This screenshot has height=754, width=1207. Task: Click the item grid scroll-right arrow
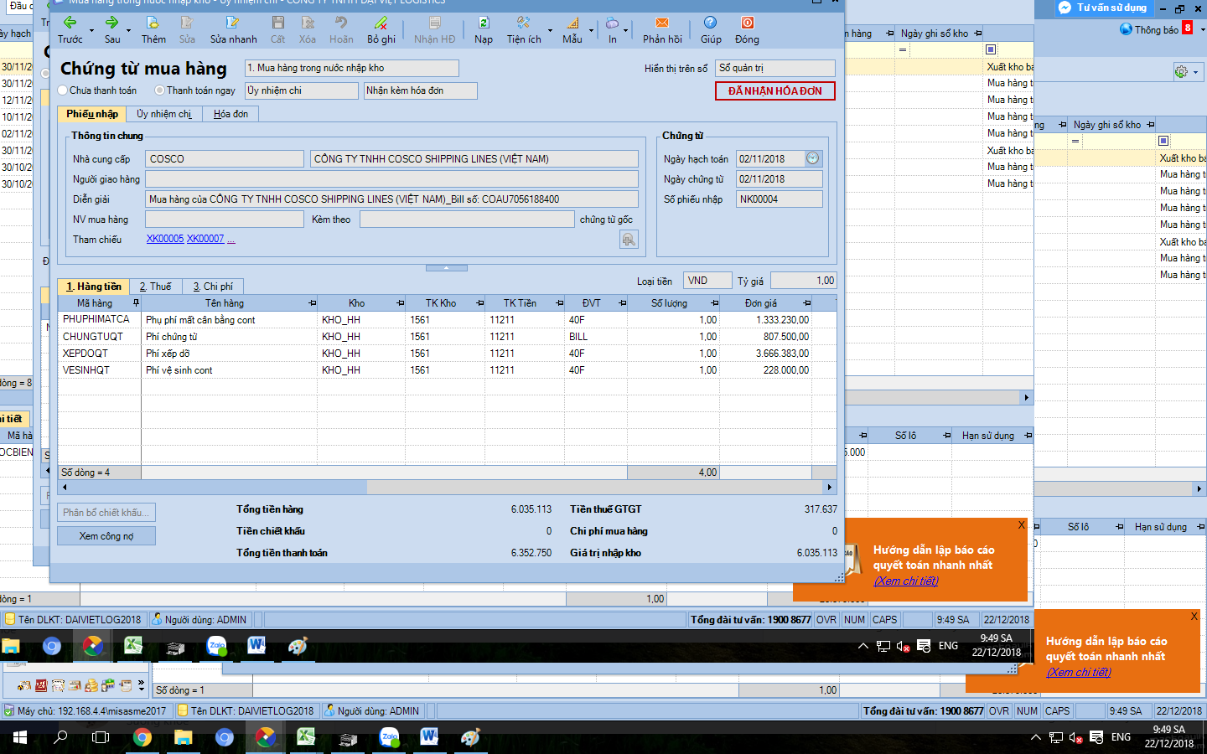coord(830,487)
